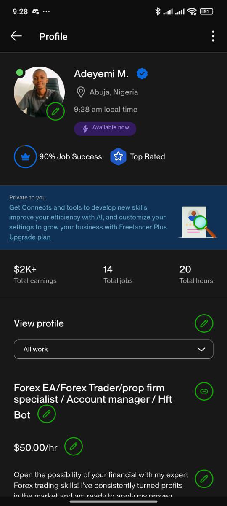
Task: Open the All work dropdown
Action: [113, 349]
